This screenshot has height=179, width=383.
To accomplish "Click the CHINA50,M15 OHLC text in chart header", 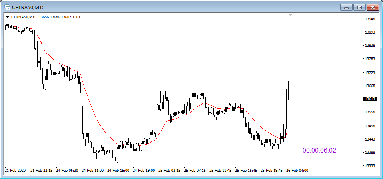I will 47,17.
